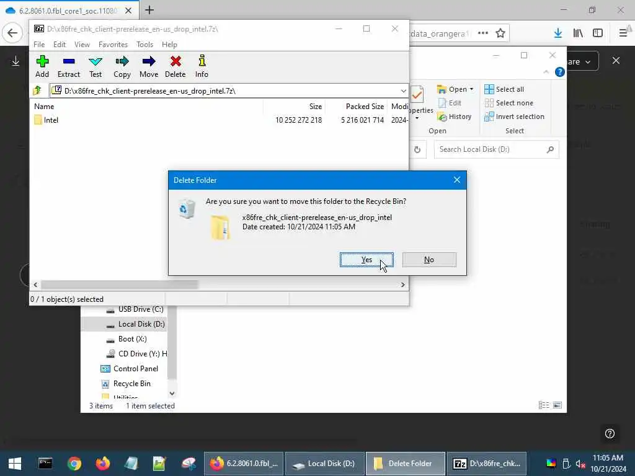Select Local Disk (D:) in Explorer tree
This screenshot has width=635, height=476.
[x=135, y=324]
